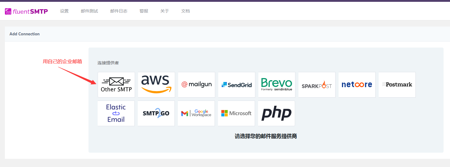Image resolution: width=450 pixels, height=167 pixels.
Task: Click the FluentSMTP logo
Action: [26, 12]
